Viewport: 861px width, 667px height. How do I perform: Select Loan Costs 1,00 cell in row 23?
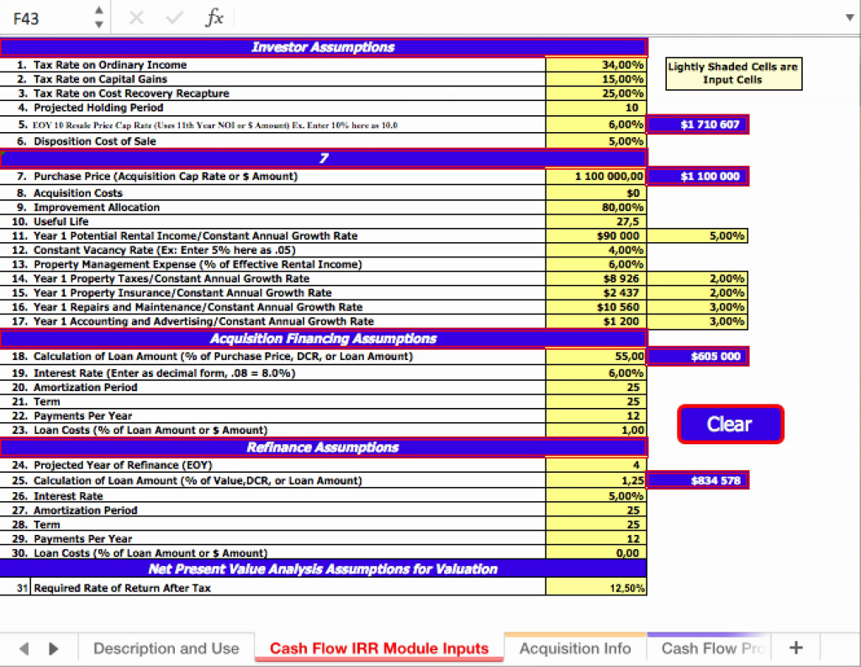[596, 430]
